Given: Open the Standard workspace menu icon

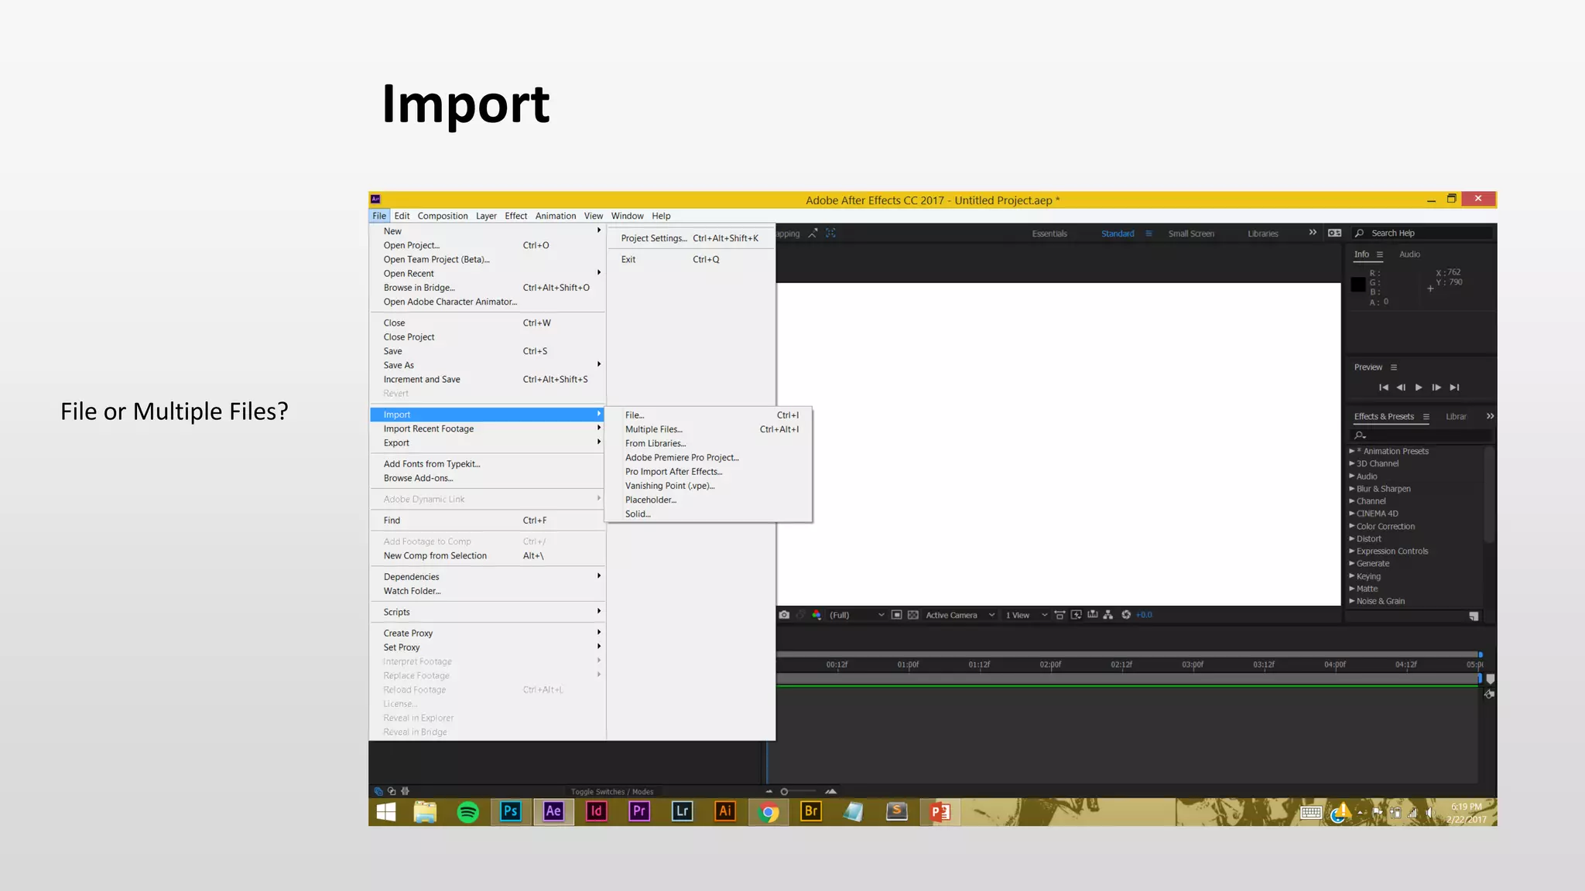Looking at the screenshot, I should tap(1149, 234).
